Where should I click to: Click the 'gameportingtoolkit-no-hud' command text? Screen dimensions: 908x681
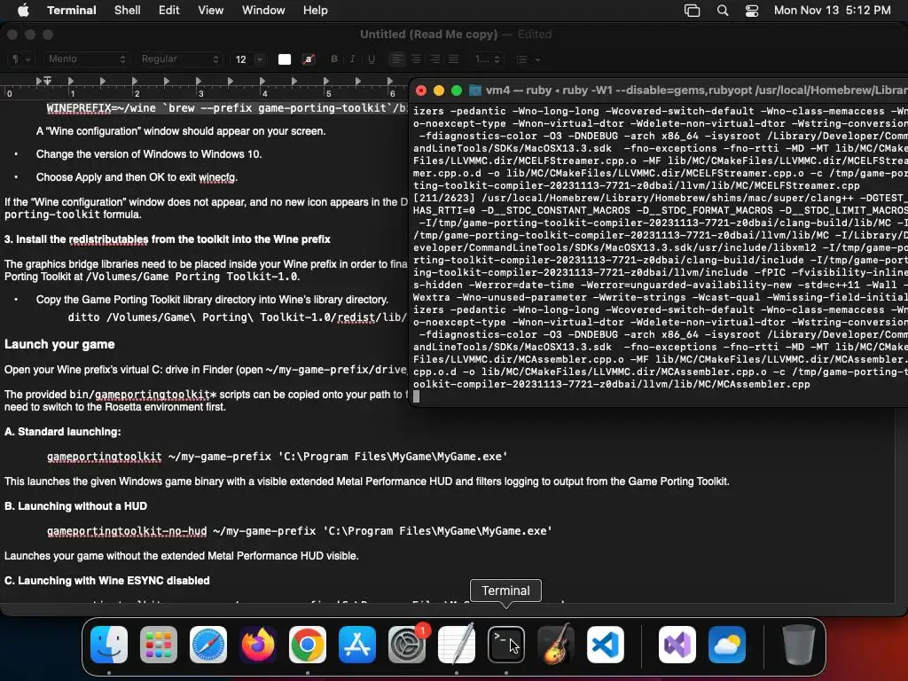[127, 531]
